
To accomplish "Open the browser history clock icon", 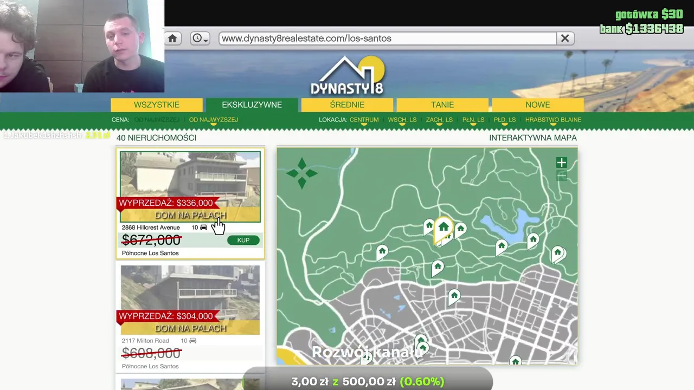I will pos(200,38).
